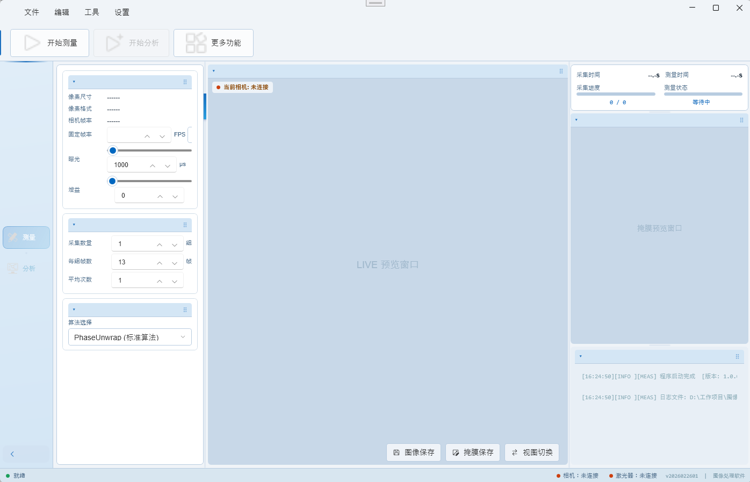Click the Image Save (图像保存) button
The image size is (750, 482).
point(414,452)
